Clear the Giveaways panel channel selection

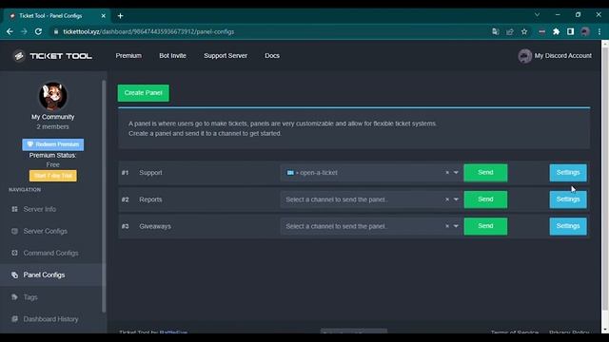coord(447,226)
